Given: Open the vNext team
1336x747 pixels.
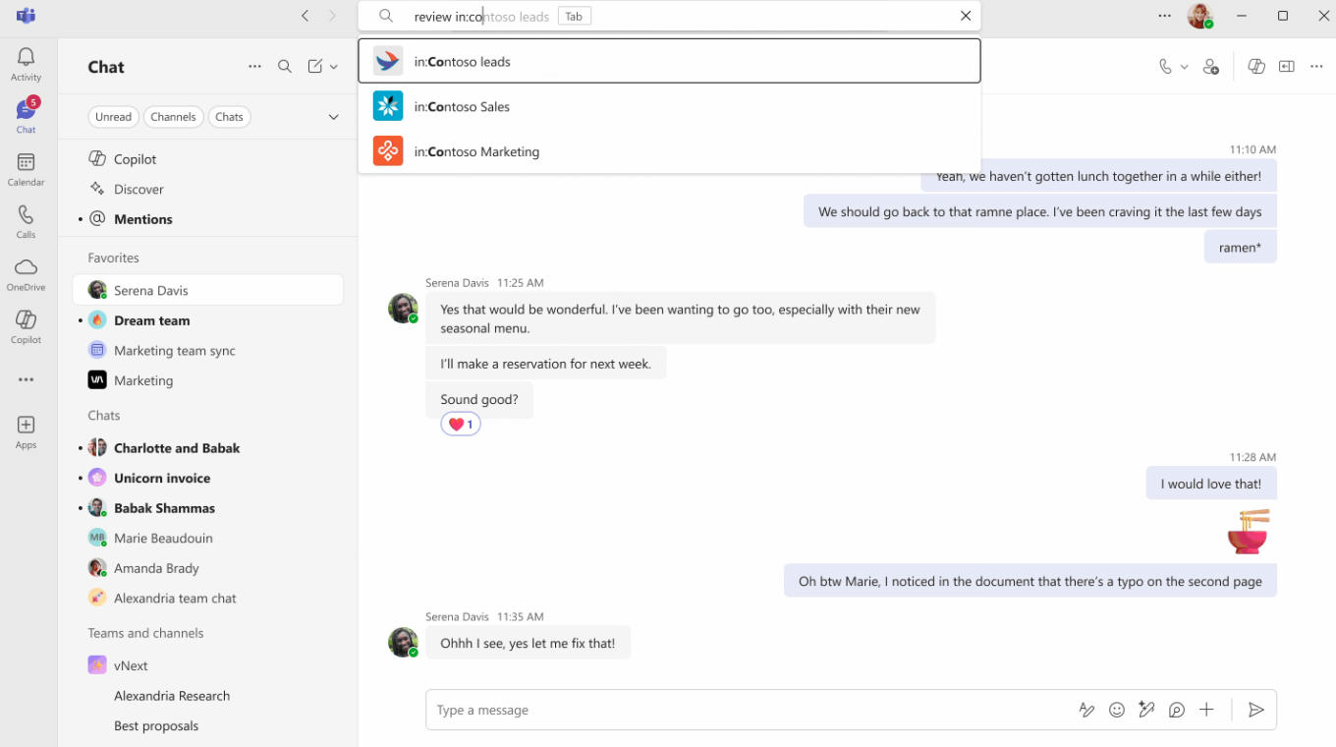Looking at the screenshot, I should pyautogui.click(x=207, y=665).
